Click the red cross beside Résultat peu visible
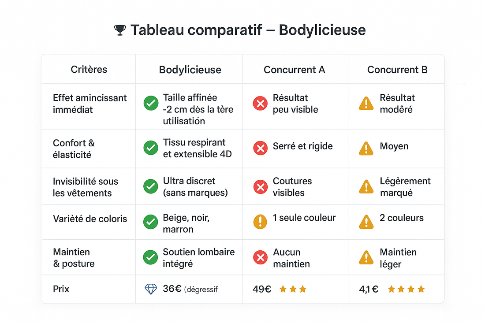 pyautogui.click(x=260, y=104)
